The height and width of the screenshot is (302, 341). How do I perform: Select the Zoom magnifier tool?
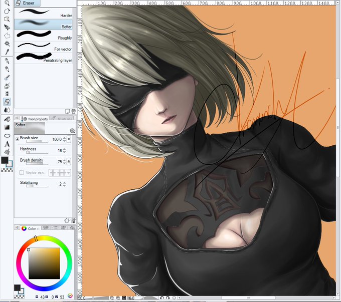point(7,3)
